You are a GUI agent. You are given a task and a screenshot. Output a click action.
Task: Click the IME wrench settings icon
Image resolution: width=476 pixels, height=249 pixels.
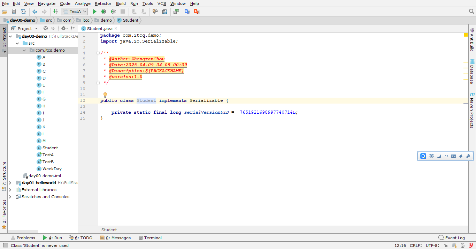tap(468, 156)
